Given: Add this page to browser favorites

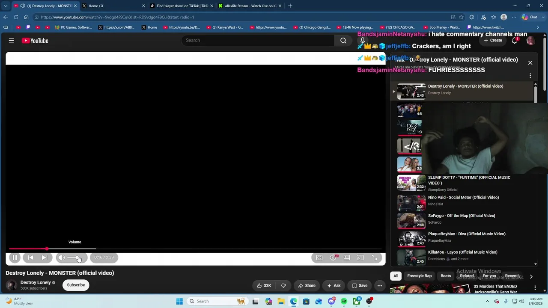Looking at the screenshot, I should click(x=461, y=17).
